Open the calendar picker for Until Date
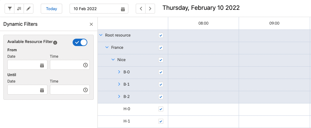 tap(42, 90)
